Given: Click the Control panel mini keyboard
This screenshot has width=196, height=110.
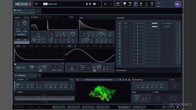Looking at the screenshot, I should coord(22,42).
